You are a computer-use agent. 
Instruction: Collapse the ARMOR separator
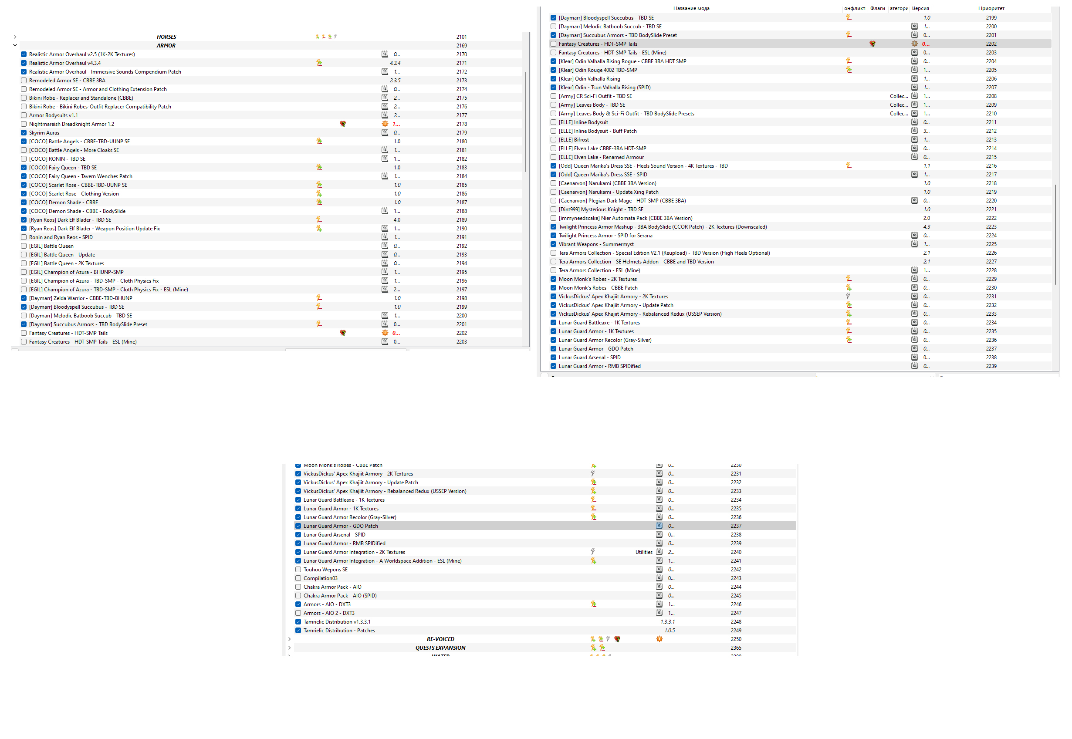tap(15, 45)
